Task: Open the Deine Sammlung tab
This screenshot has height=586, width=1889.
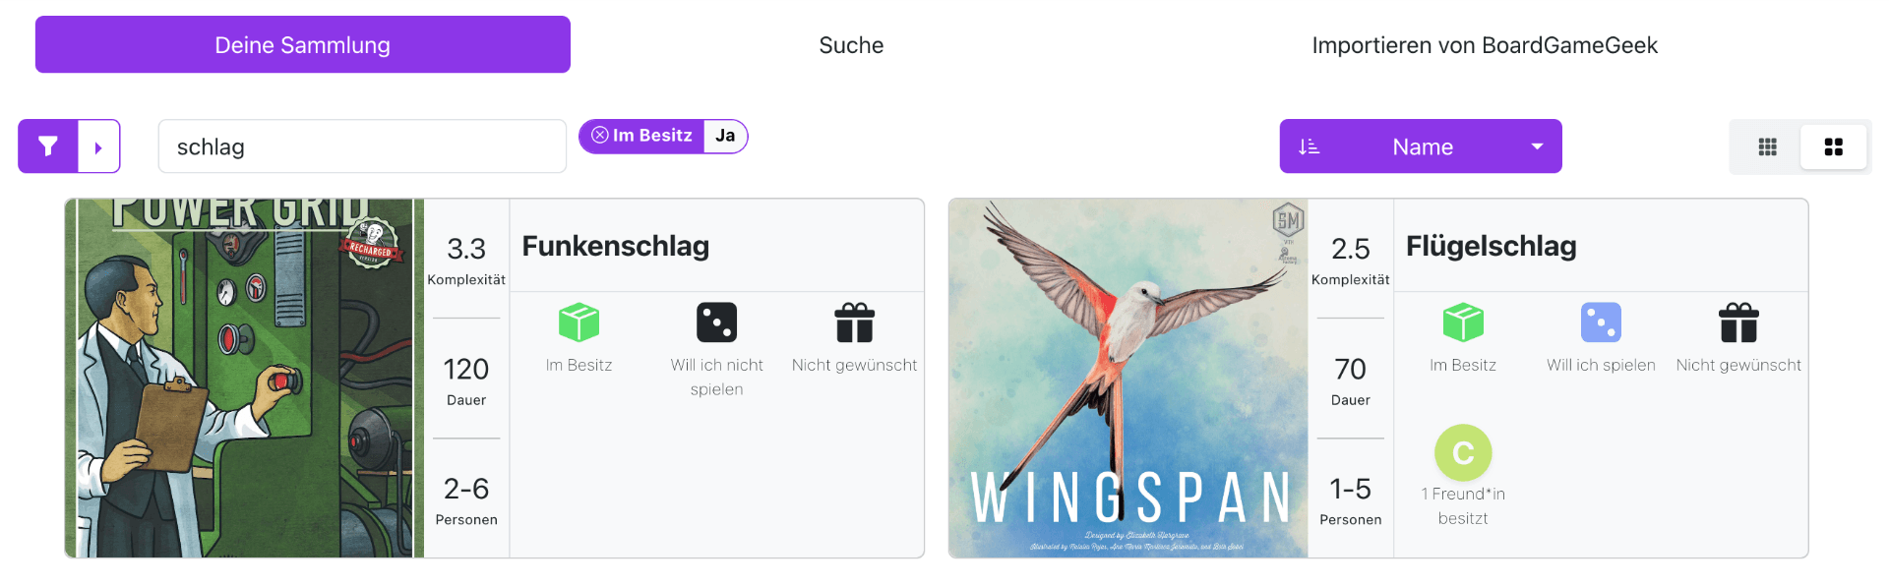Action: [x=303, y=44]
